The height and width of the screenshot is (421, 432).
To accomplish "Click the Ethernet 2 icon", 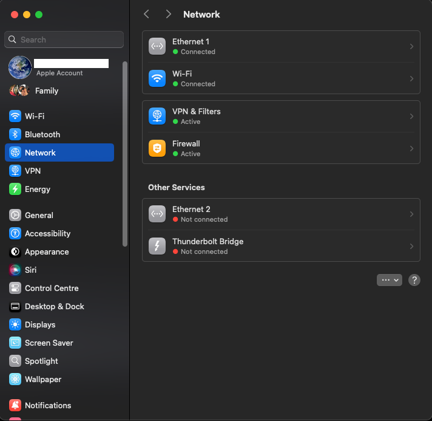I will [x=157, y=214].
